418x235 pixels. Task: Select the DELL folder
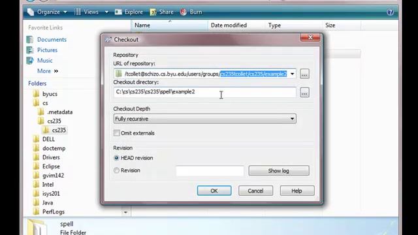[48, 139]
